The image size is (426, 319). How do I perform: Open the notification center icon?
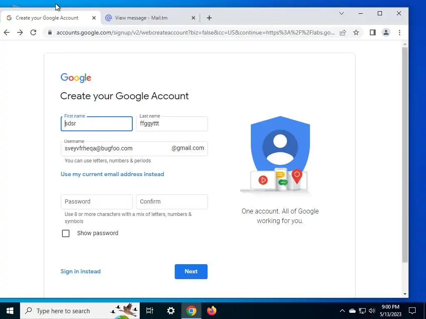(412, 311)
